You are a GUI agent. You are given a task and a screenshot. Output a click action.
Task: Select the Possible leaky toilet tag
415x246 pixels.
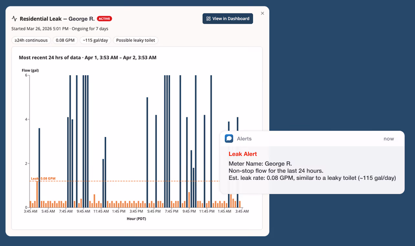pyautogui.click(x=136, y=40)
